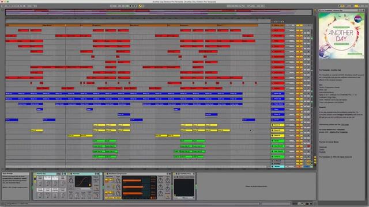Image resolution: width=369 pixels, height=207 pixels.
Task: Click the Tap tempo button
Action: (3, 6)
